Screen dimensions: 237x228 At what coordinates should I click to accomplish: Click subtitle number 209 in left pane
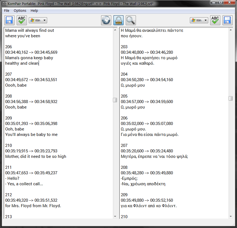click(8, 118)
